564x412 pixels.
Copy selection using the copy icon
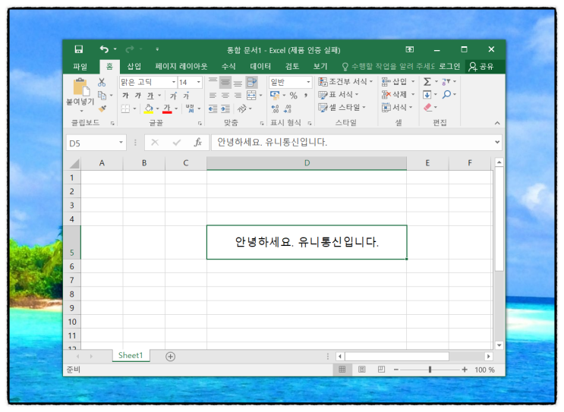coord(102,96)
